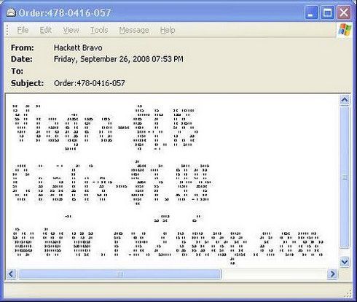357x302 pixels.
Task: Maximize the Order message window
Action: [327, 12]
